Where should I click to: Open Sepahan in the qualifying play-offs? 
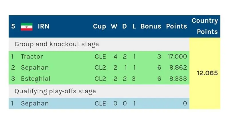(x=99, y=103)
